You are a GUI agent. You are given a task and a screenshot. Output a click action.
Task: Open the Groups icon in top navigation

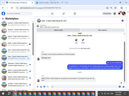click(75, 14)
